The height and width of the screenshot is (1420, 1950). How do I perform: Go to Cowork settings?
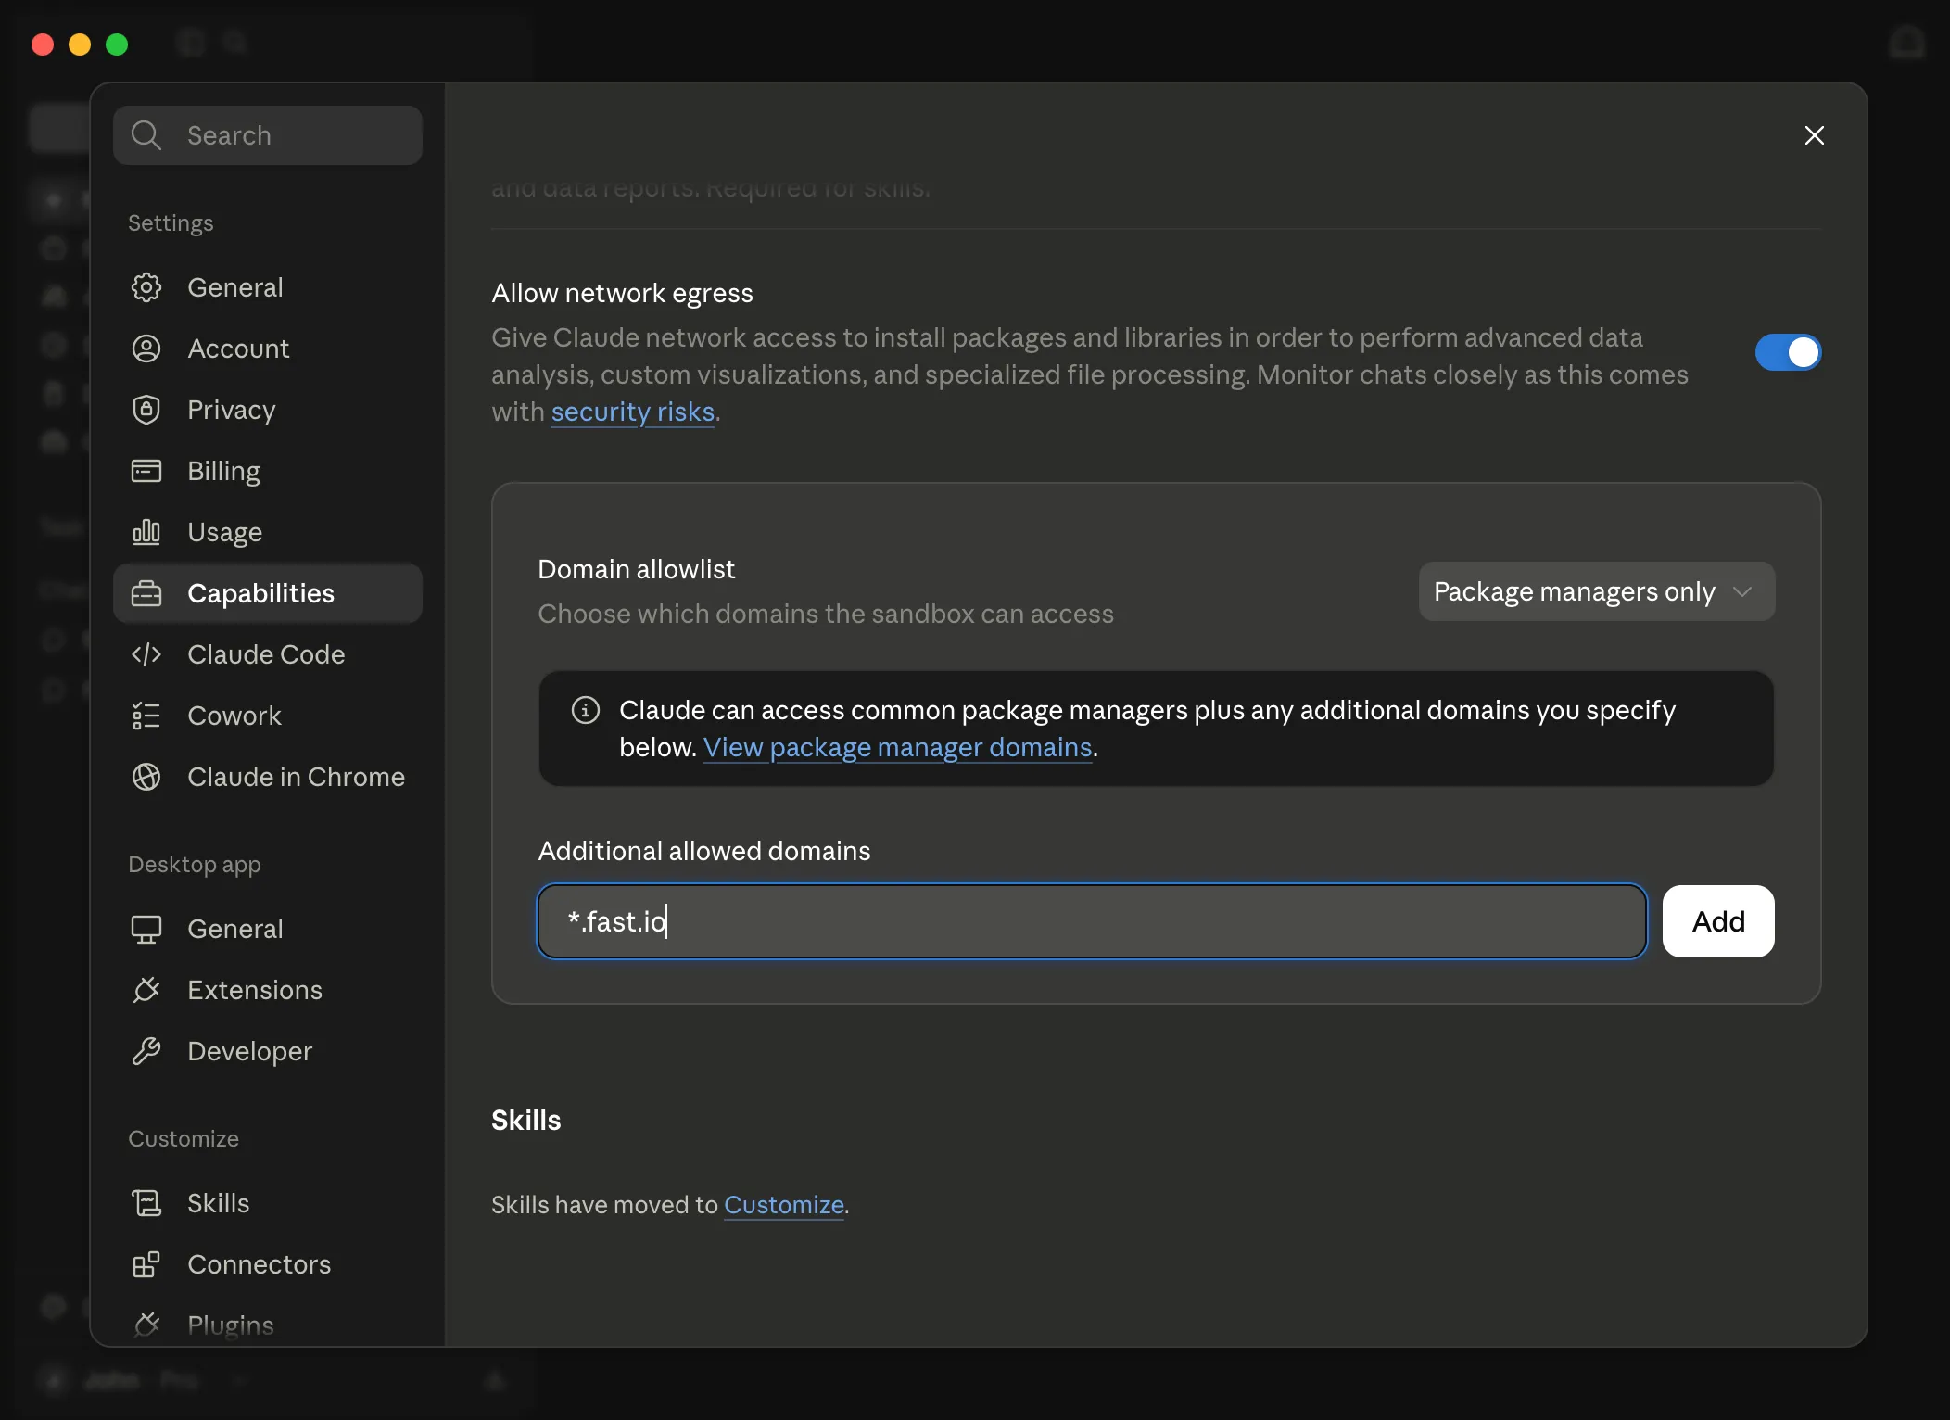[x=268, y=716]
